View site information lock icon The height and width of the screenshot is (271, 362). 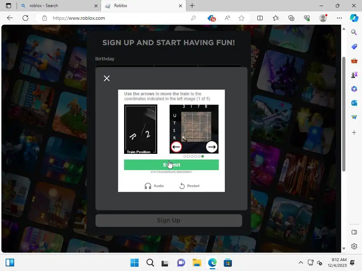pyautogui.click(x=45, y=18)
